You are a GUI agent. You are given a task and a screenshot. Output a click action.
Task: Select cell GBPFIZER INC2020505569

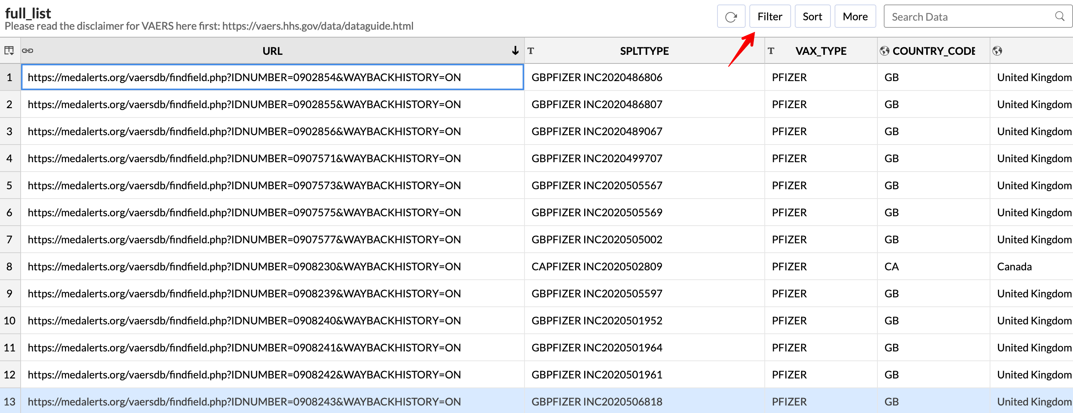(644, 213)
